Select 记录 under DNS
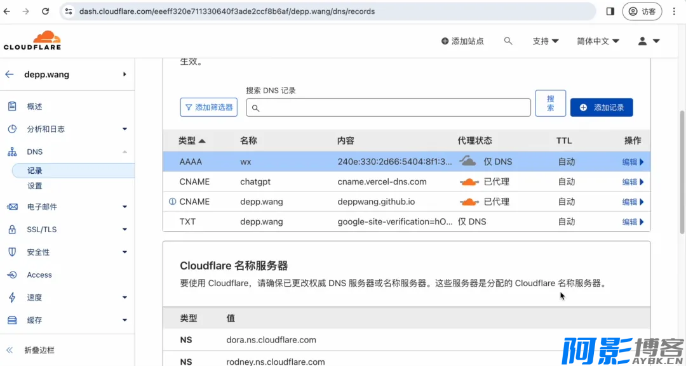 73,171
